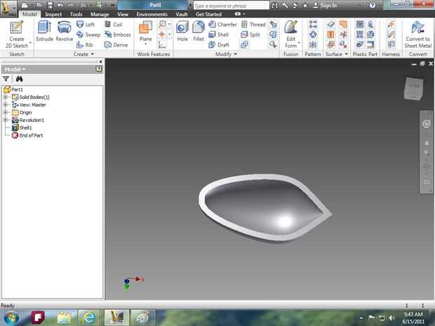Click the Emboss tool
The image size is (435, 326).
coord(117,34)
